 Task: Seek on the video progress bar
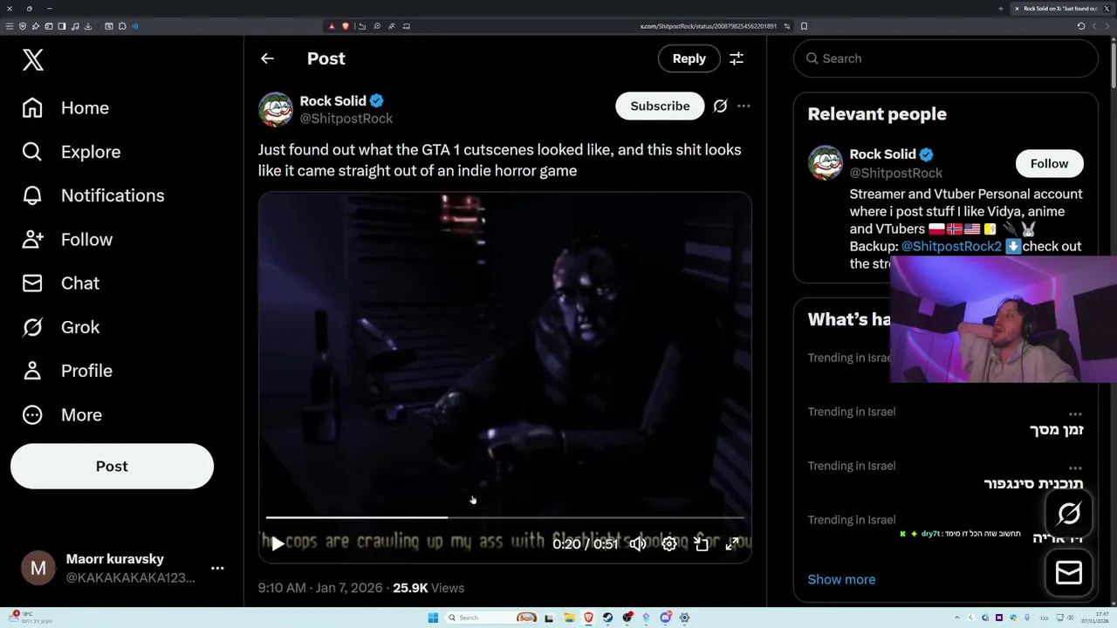(x=505, y=517)
